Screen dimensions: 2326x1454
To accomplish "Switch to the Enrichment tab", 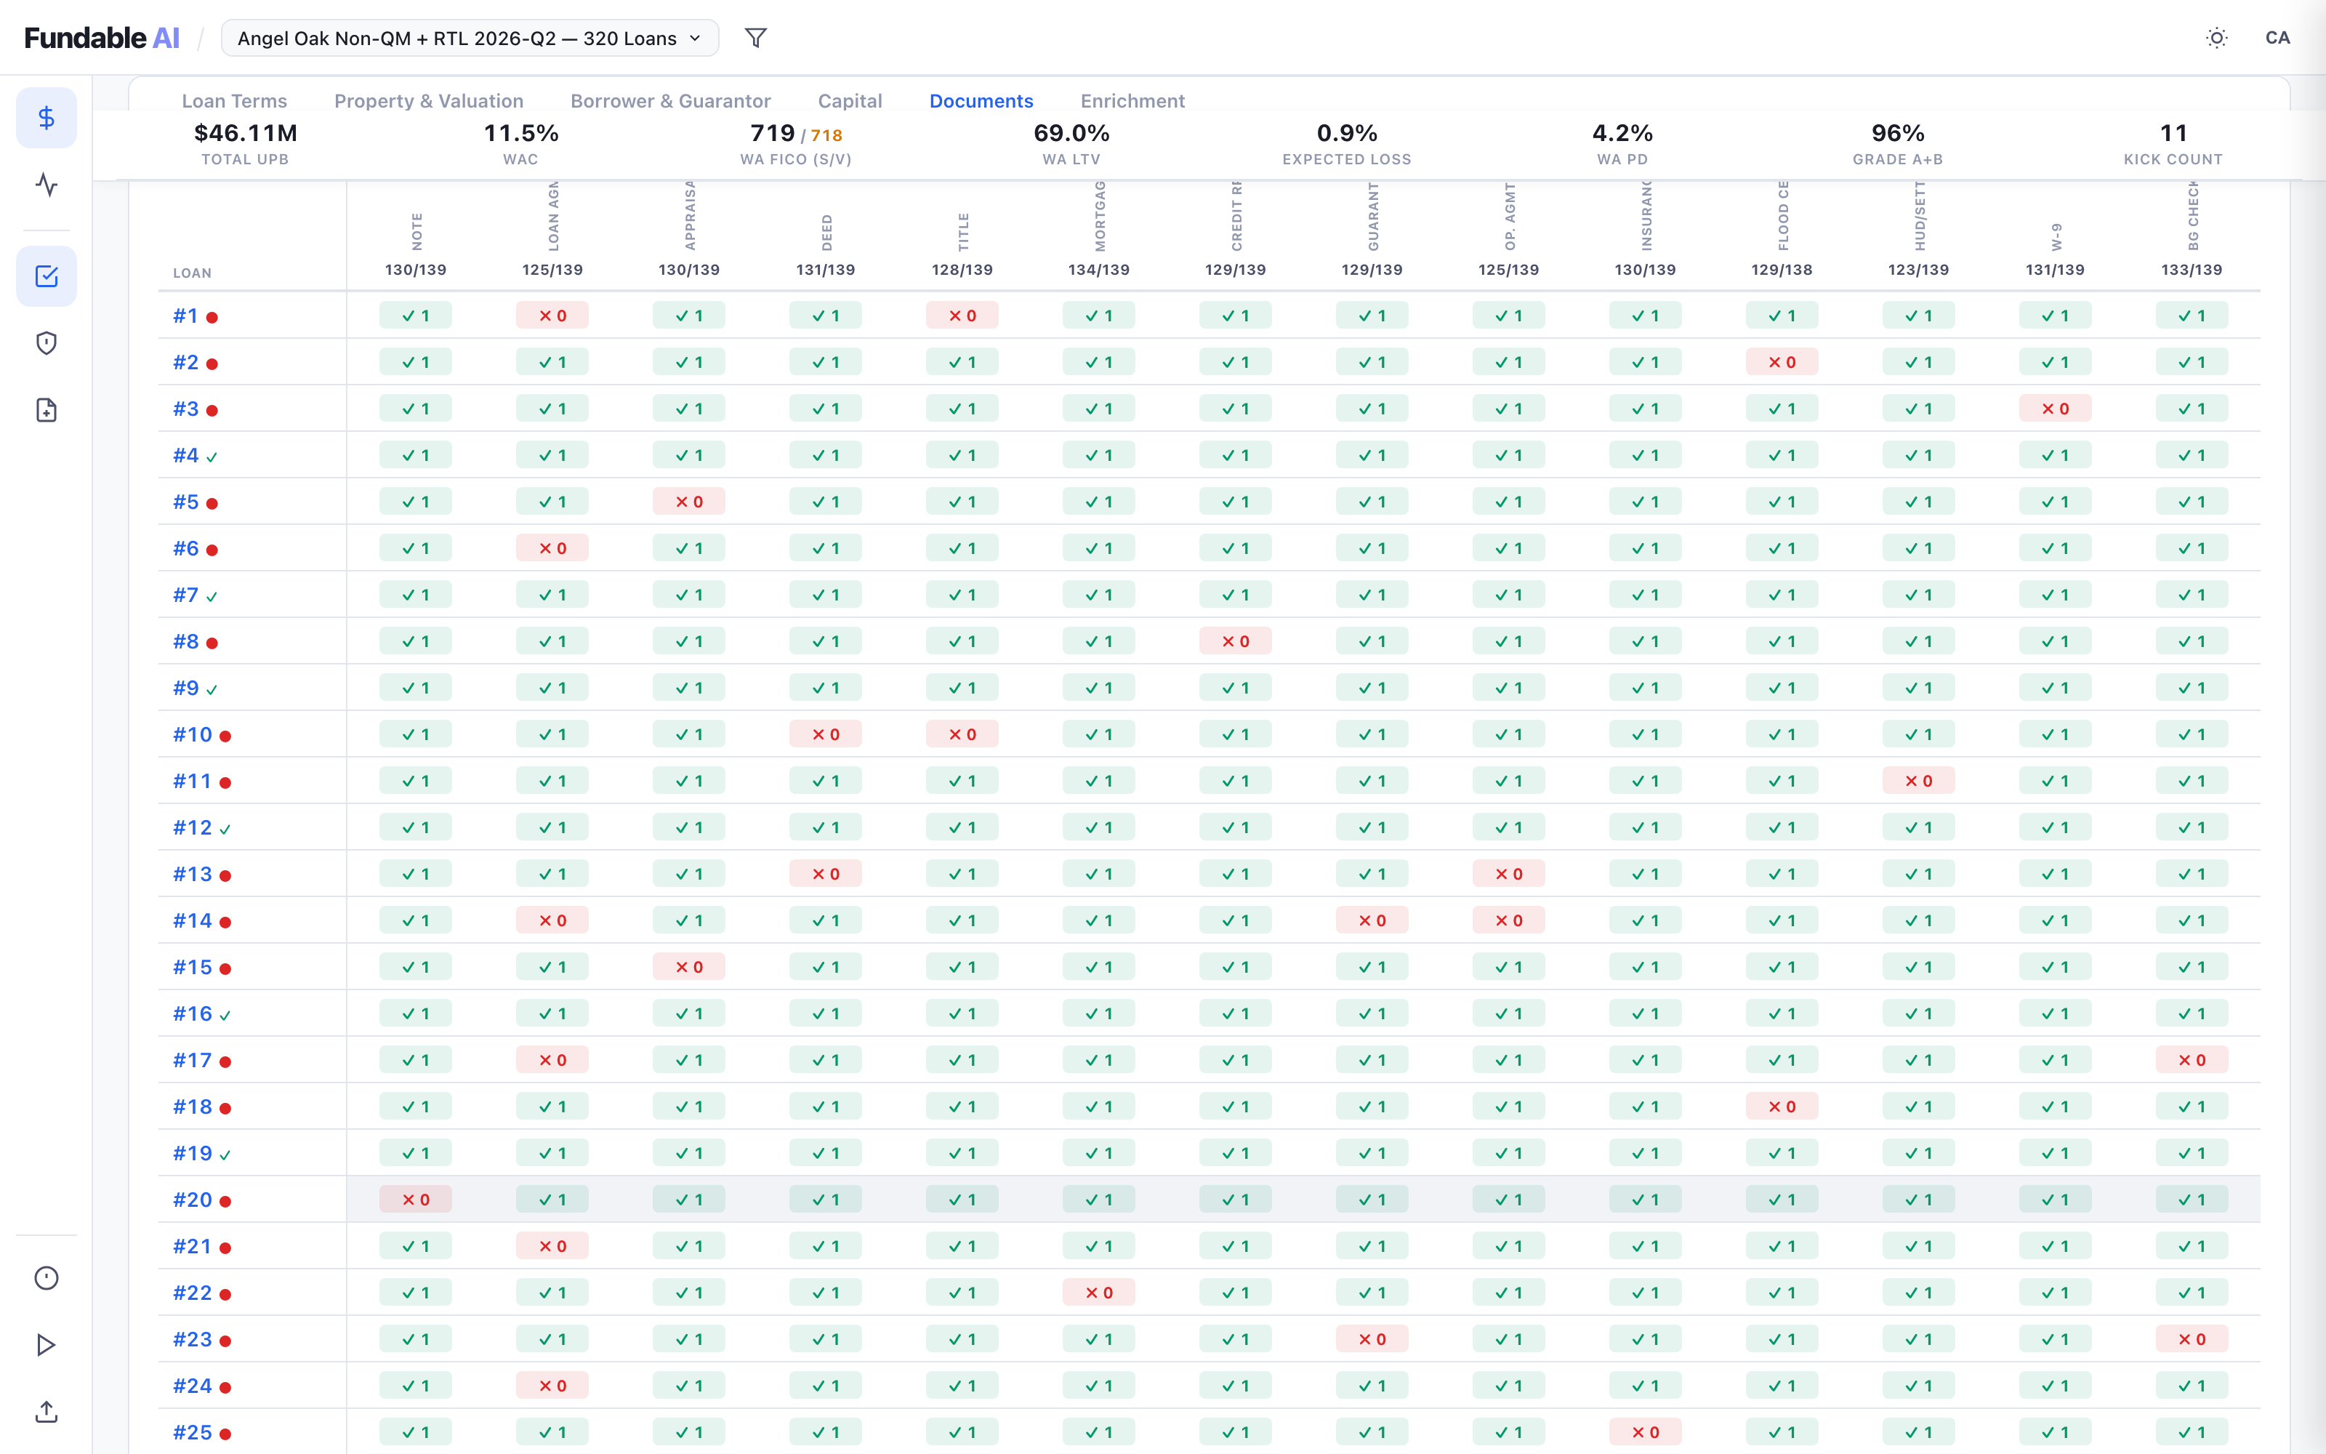I will coord(1132,101).
